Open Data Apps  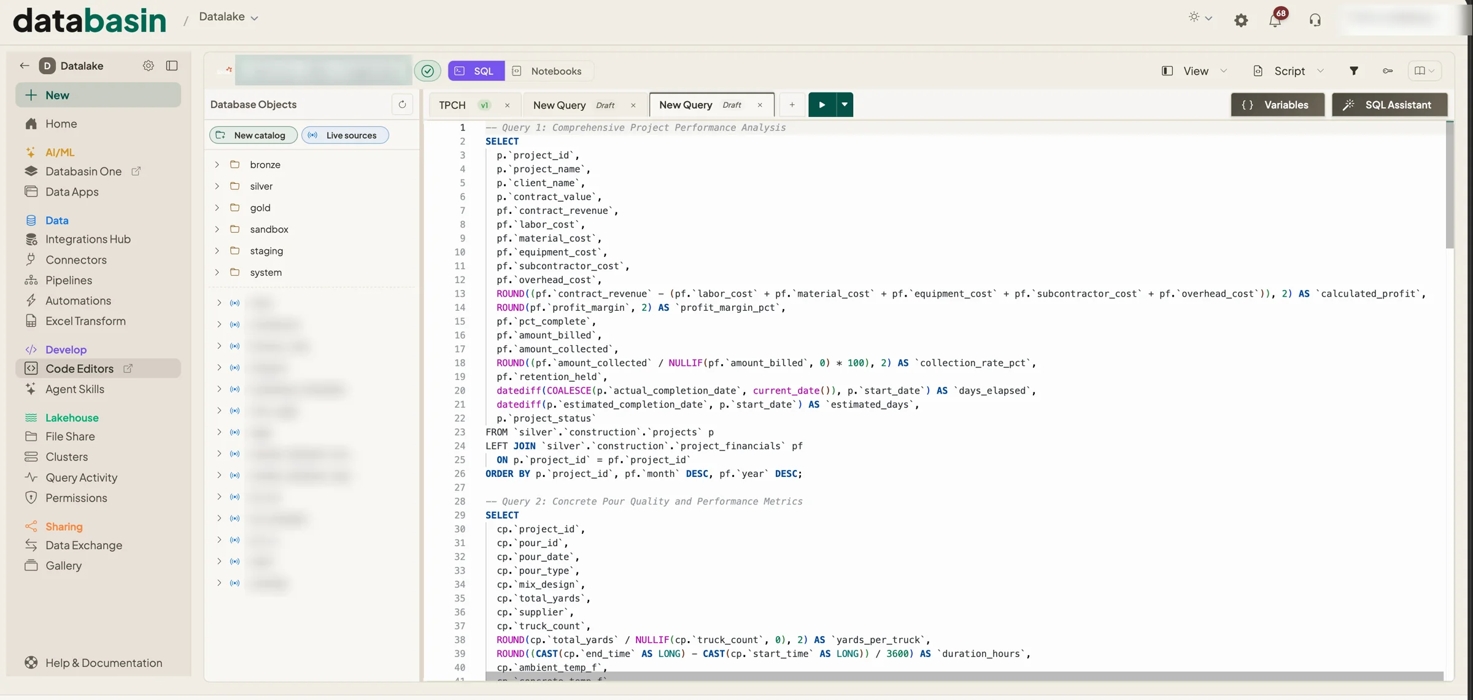click(72, 192)
